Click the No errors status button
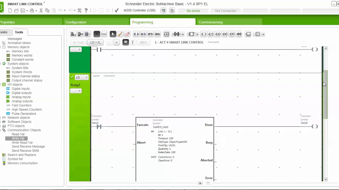This screenshot has width=339, height=190. coord(193,11)
